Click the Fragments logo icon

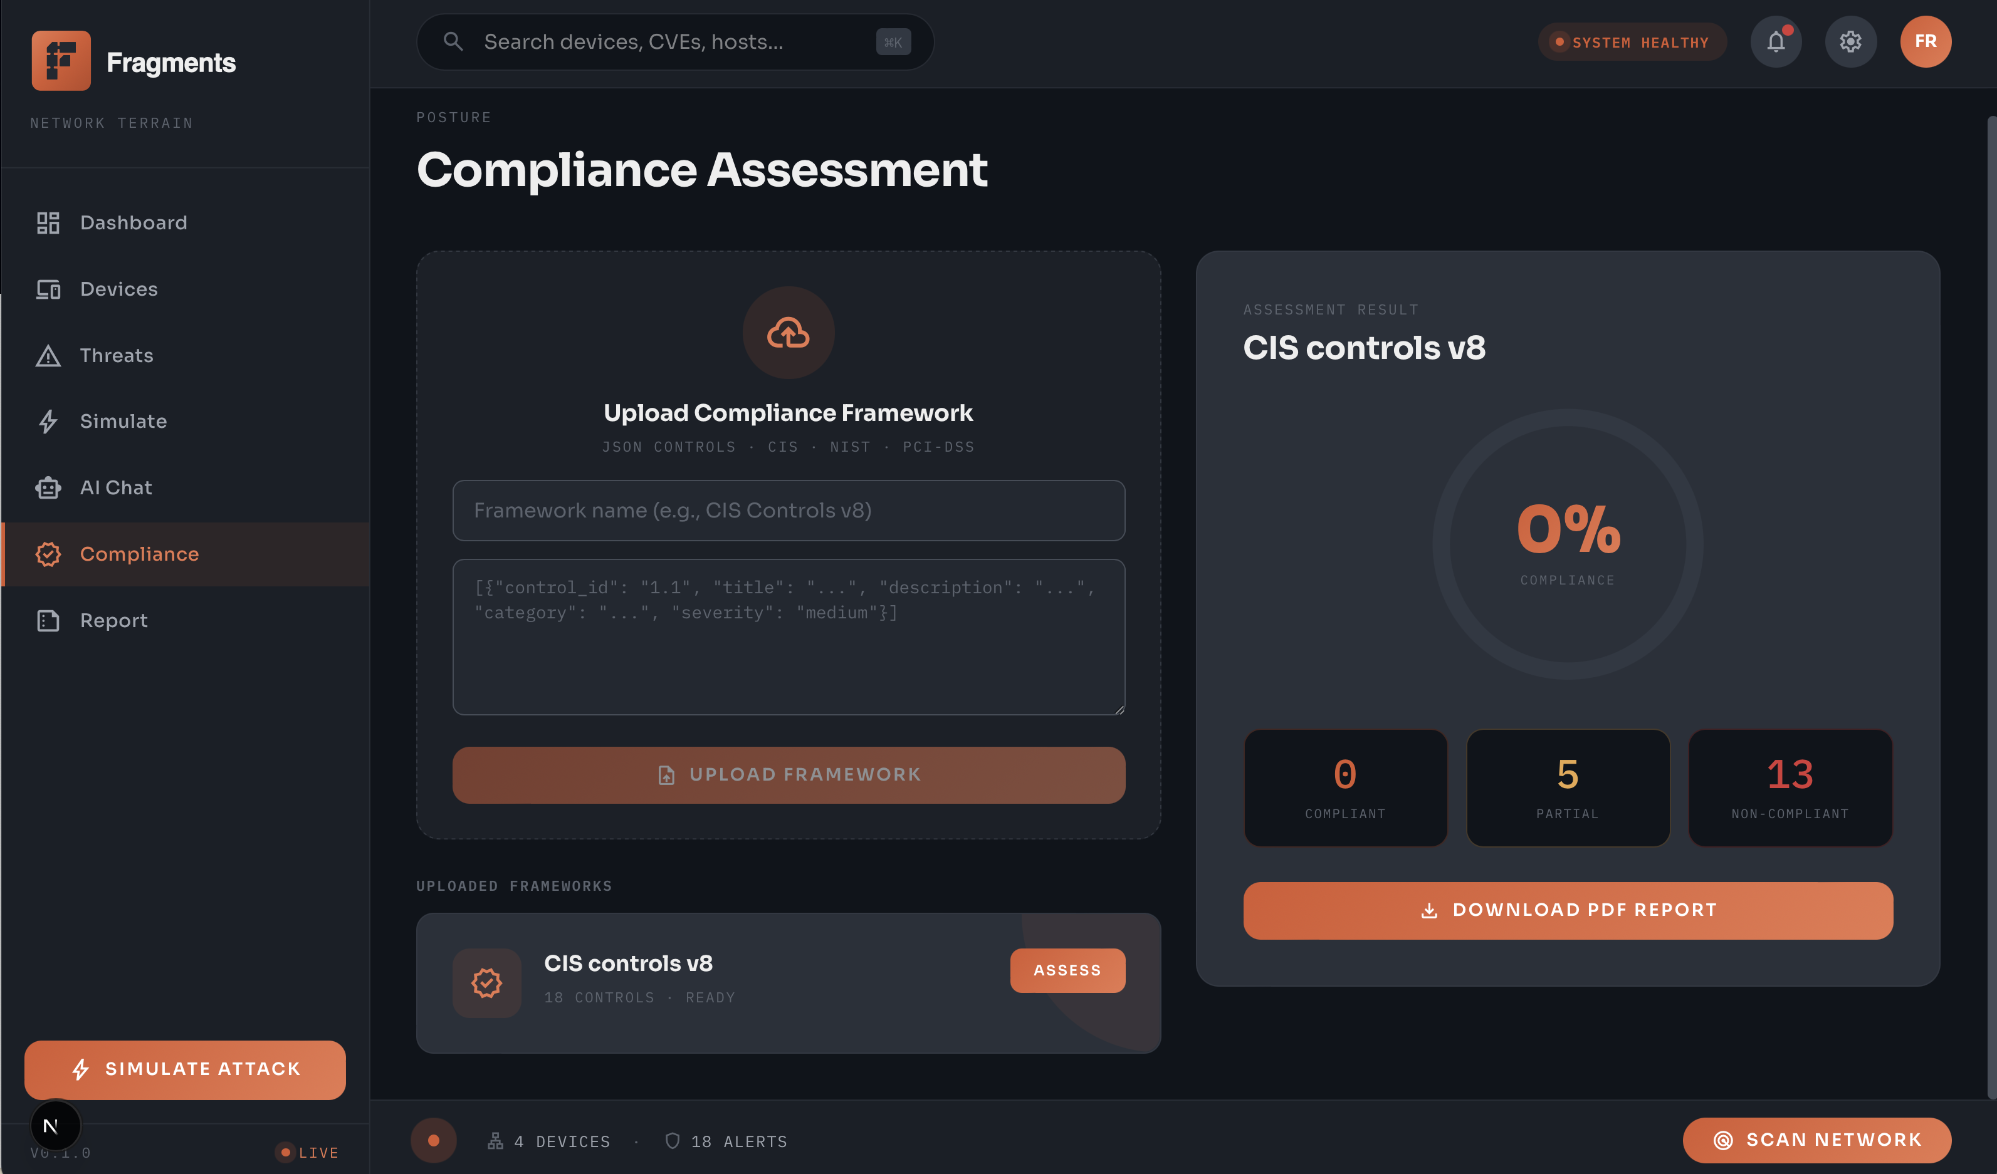[x=61, y=61]
